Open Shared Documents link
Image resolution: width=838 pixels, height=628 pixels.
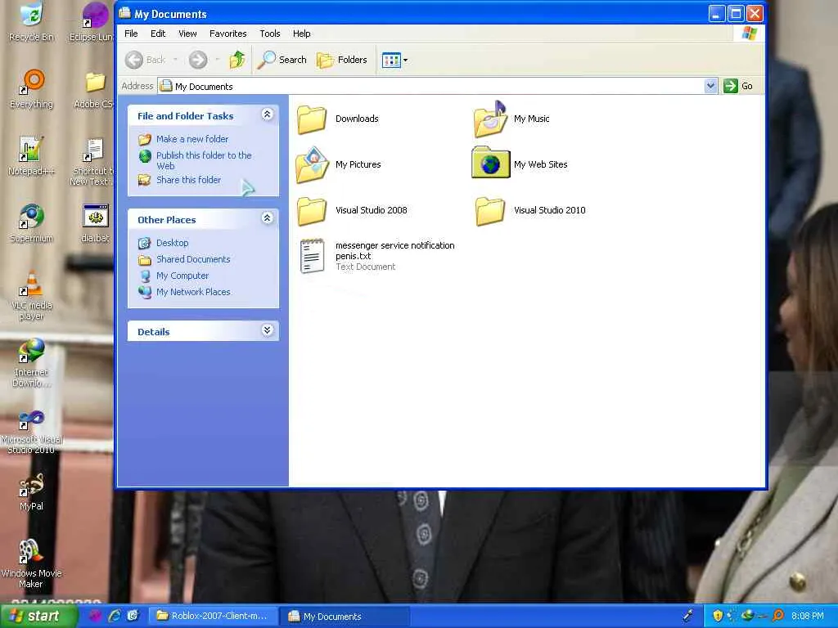click(193, 259)
